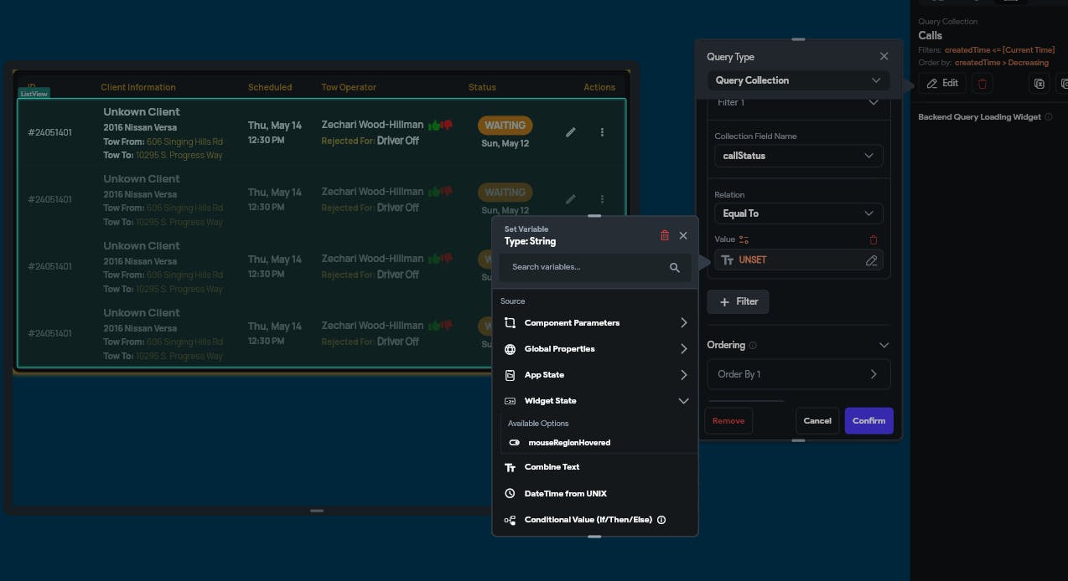Click the Tow Operator column header
Viewport: 1068px width, 581px height.
(349, 87)
